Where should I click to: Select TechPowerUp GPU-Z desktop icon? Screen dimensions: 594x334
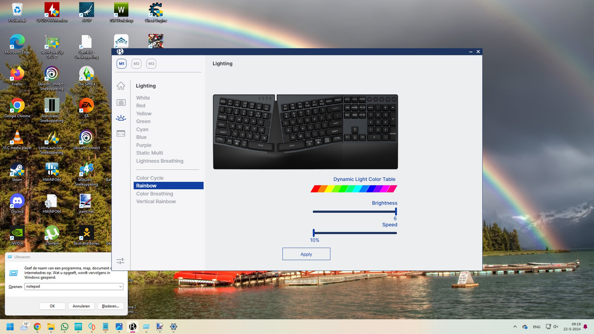pos(52,46)
